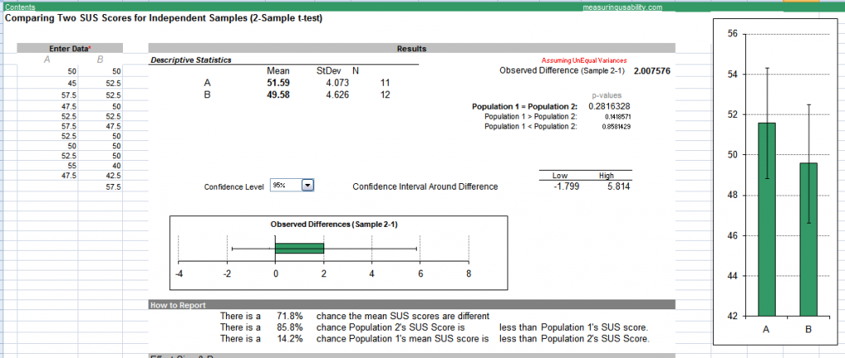
Task: Click the Population 1 = Population 2 label
Action: [x=524, y=106]
